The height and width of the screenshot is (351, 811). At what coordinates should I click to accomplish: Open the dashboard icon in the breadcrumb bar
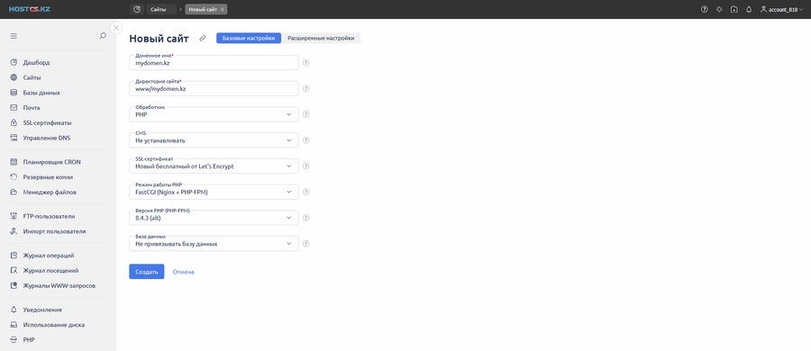click(137, 9)
